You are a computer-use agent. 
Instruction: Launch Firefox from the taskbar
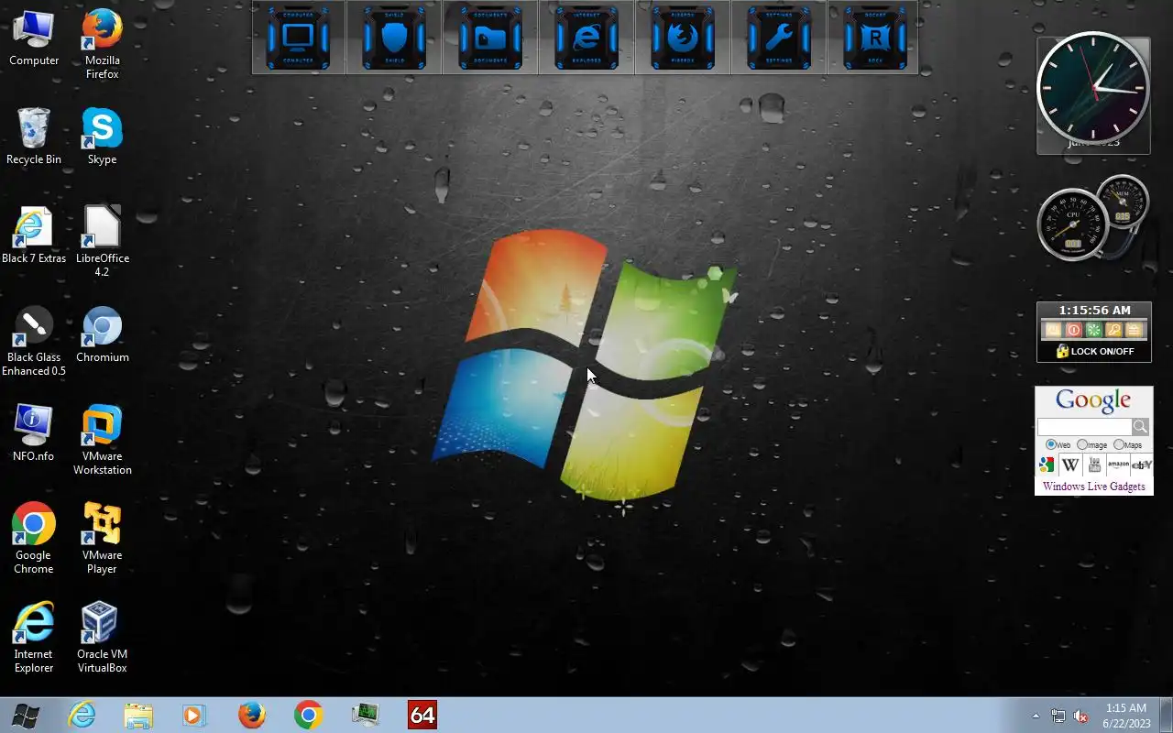pyautogui.click(x=252, y=716)
